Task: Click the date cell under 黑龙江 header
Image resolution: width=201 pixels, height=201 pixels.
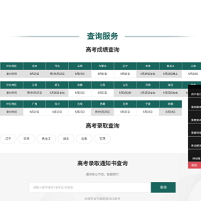Action: [x=171, y=74]
